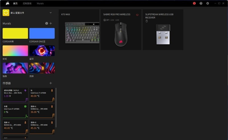The height and width of the screenshot is (140, 228).
Task: Click the DPI icon on SABRE card
Action: click(105, 20)
